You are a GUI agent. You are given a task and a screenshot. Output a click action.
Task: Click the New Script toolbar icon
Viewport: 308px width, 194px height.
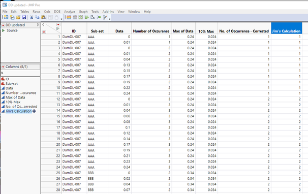click(12, 17)
